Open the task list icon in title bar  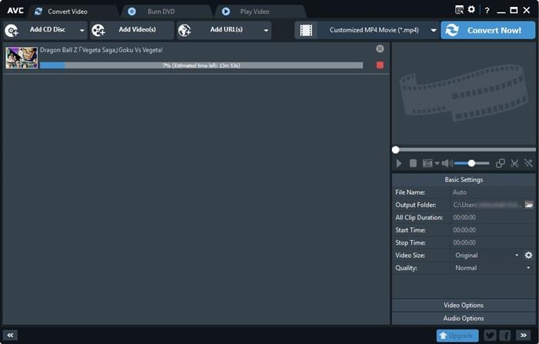click(x=459, y=10)
